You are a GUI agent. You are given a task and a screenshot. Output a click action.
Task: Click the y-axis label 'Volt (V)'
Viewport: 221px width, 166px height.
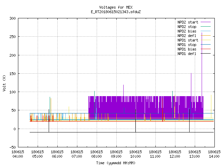point(4,83)
